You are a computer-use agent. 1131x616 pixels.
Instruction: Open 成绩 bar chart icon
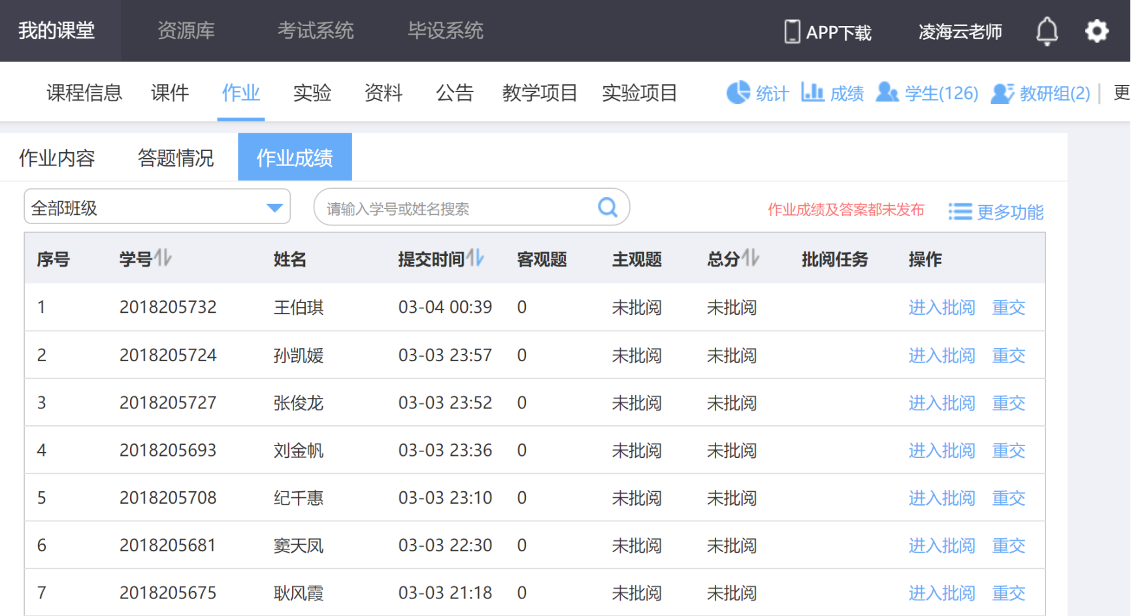[812, 93]
